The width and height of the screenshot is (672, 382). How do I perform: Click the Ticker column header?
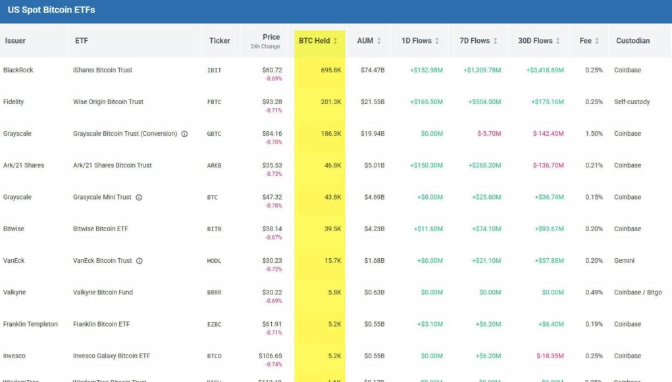(219, 41)
